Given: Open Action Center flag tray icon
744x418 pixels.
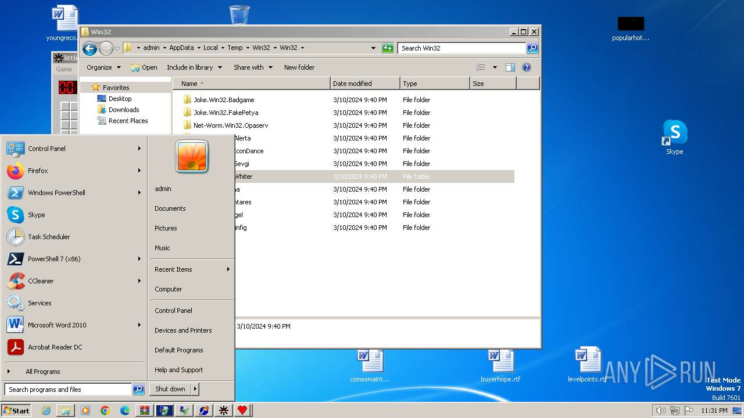Looking at the screenshot, I should pyautogui.click(x=689, y=410).
